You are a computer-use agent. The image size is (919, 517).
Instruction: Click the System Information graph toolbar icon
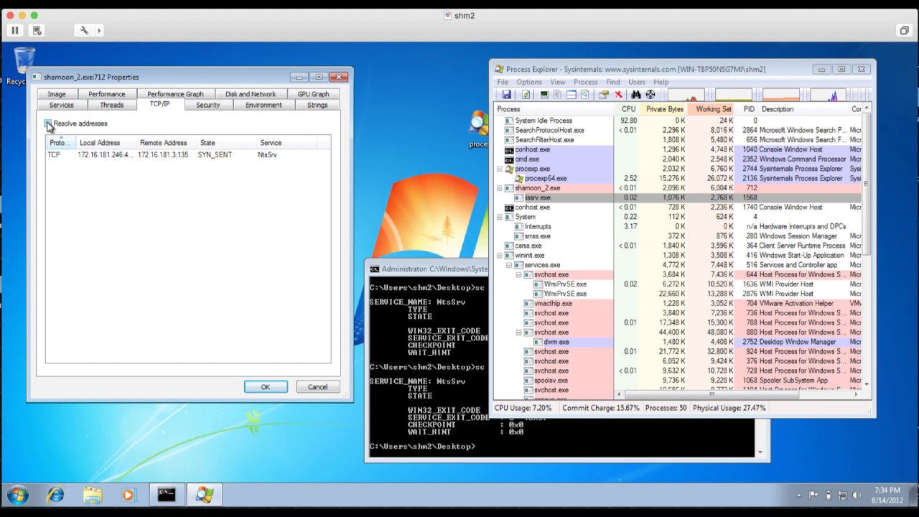click(x=544, y=95)
